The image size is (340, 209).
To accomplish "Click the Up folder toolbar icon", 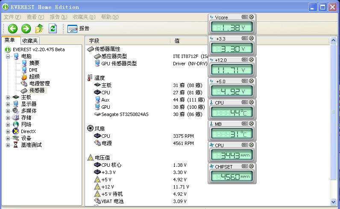I will [x=39, y=29].
